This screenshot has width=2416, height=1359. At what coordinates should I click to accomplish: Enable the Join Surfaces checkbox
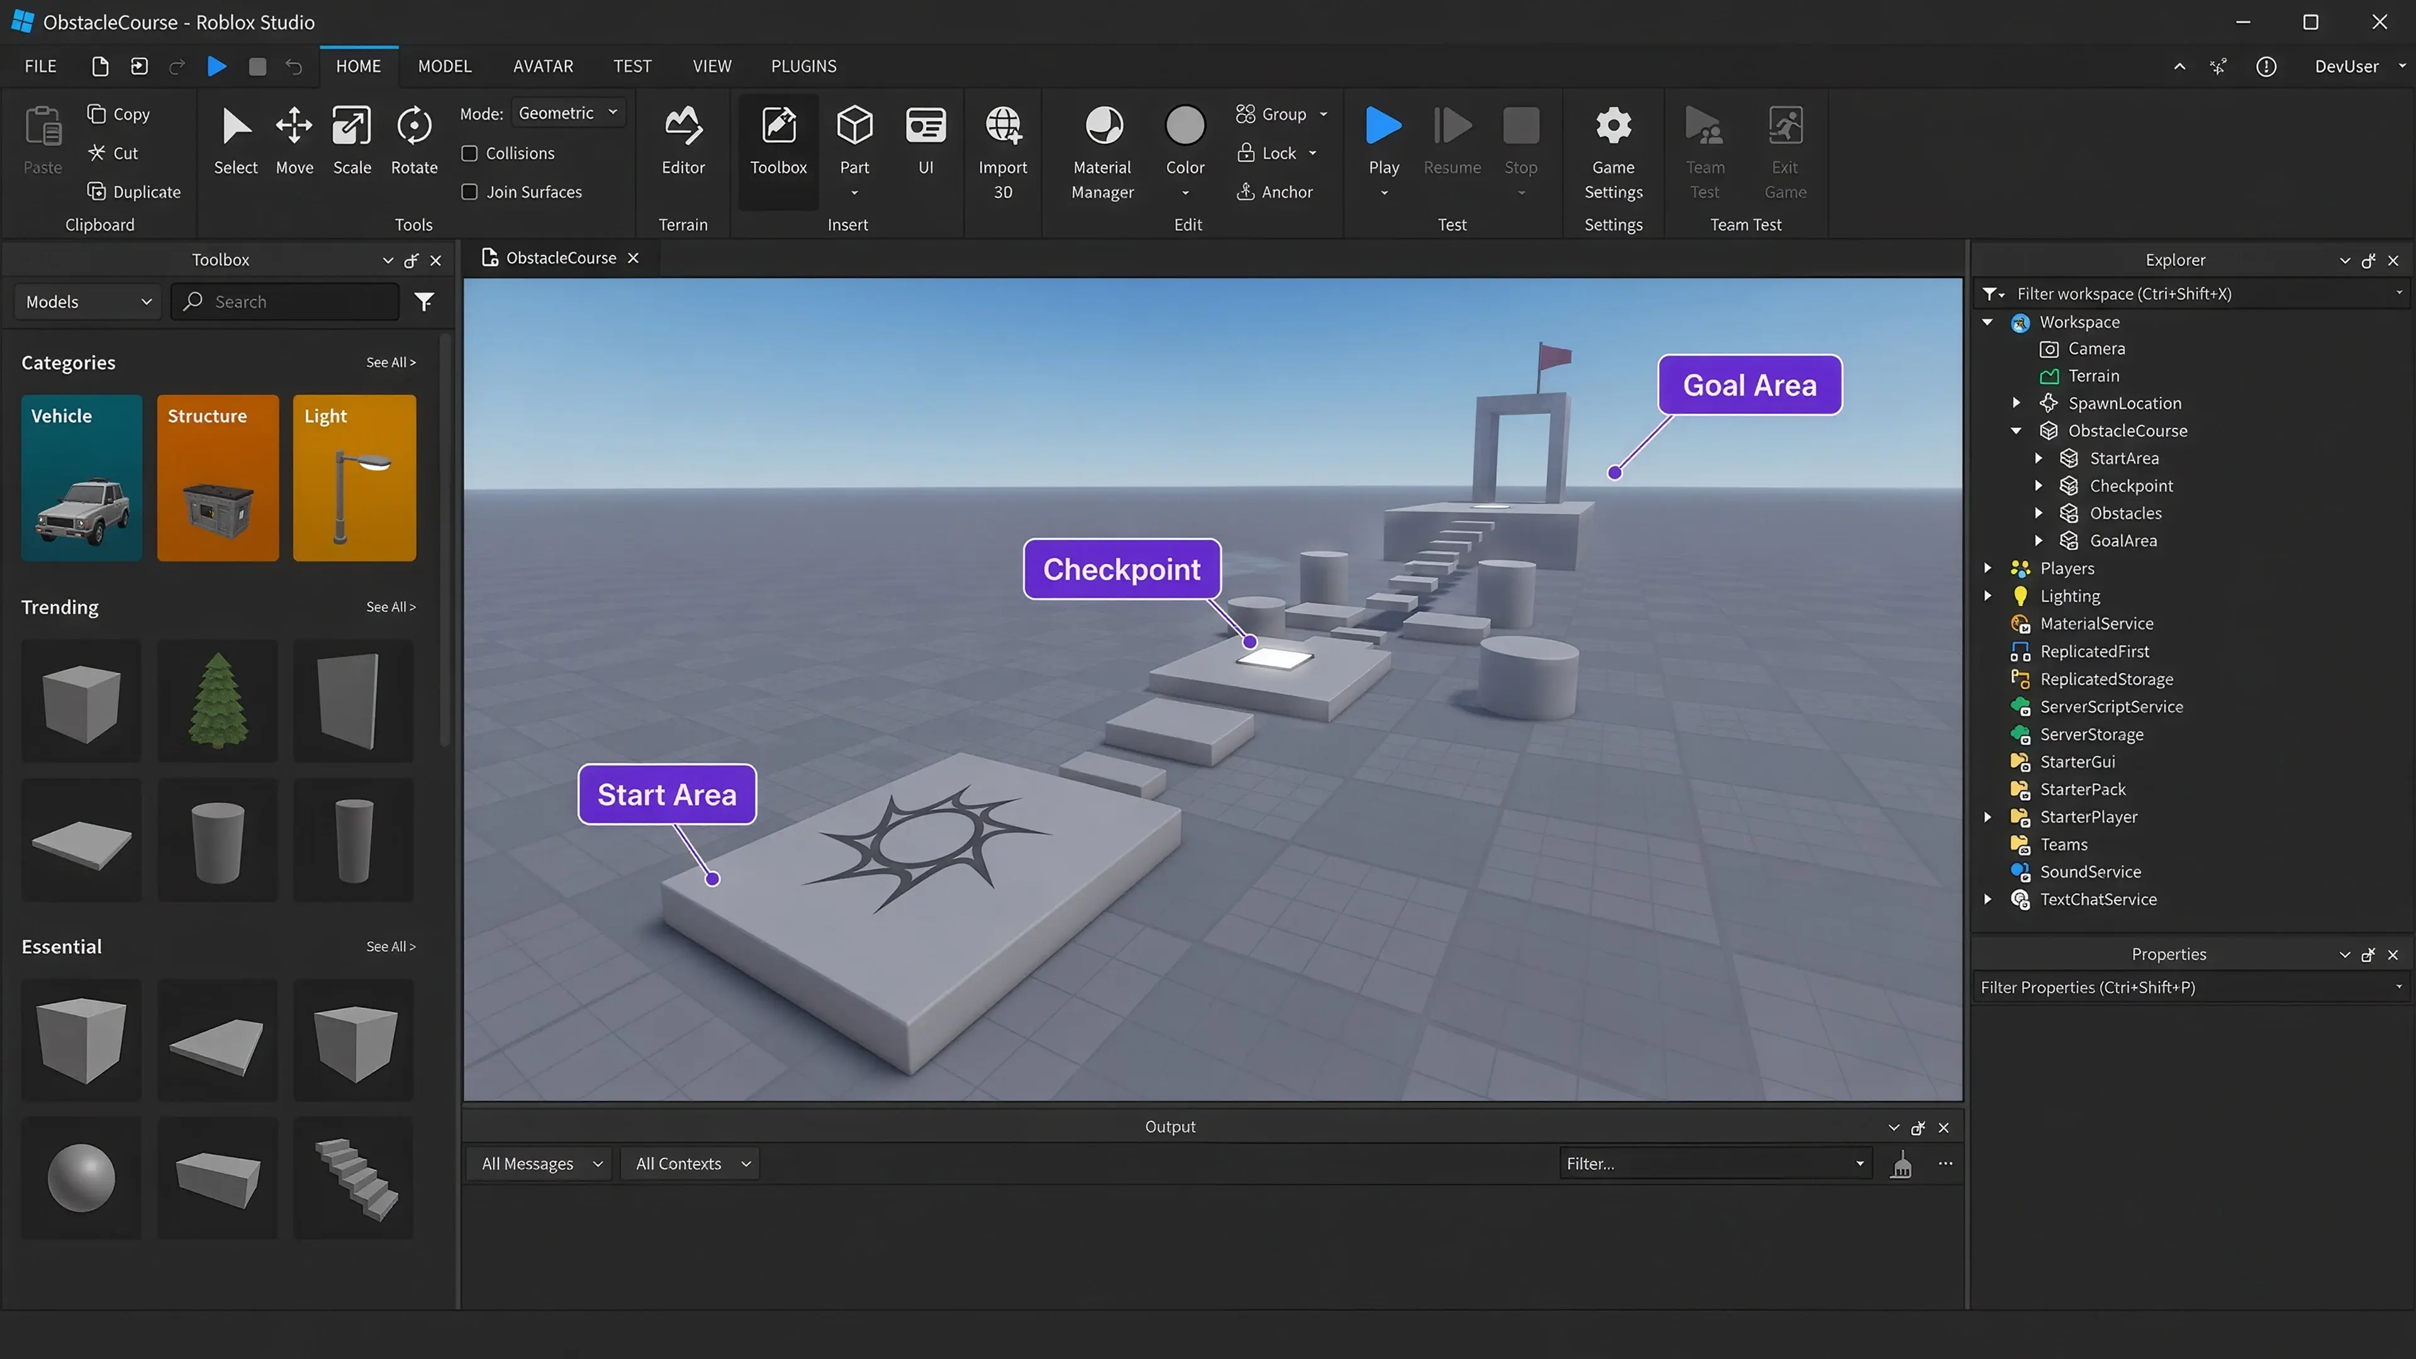[470, 191]
